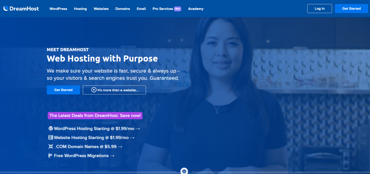Click the Log In button
This screenshot has height=174, width=370.
click(x=319, y=8)
